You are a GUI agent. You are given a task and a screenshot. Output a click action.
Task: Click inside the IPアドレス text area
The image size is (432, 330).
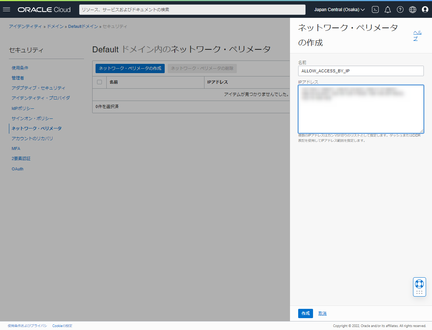point(361,109)
